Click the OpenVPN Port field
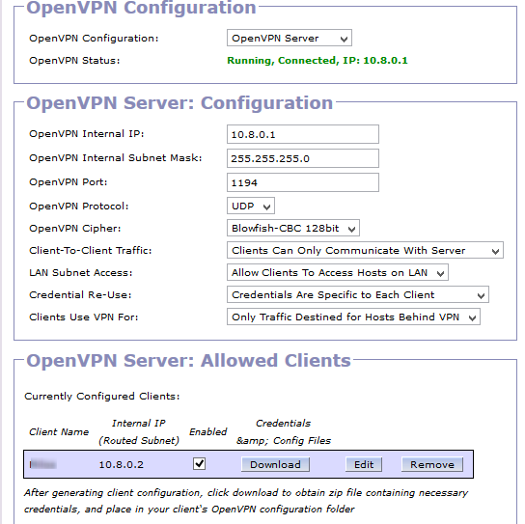 (303, 182)
